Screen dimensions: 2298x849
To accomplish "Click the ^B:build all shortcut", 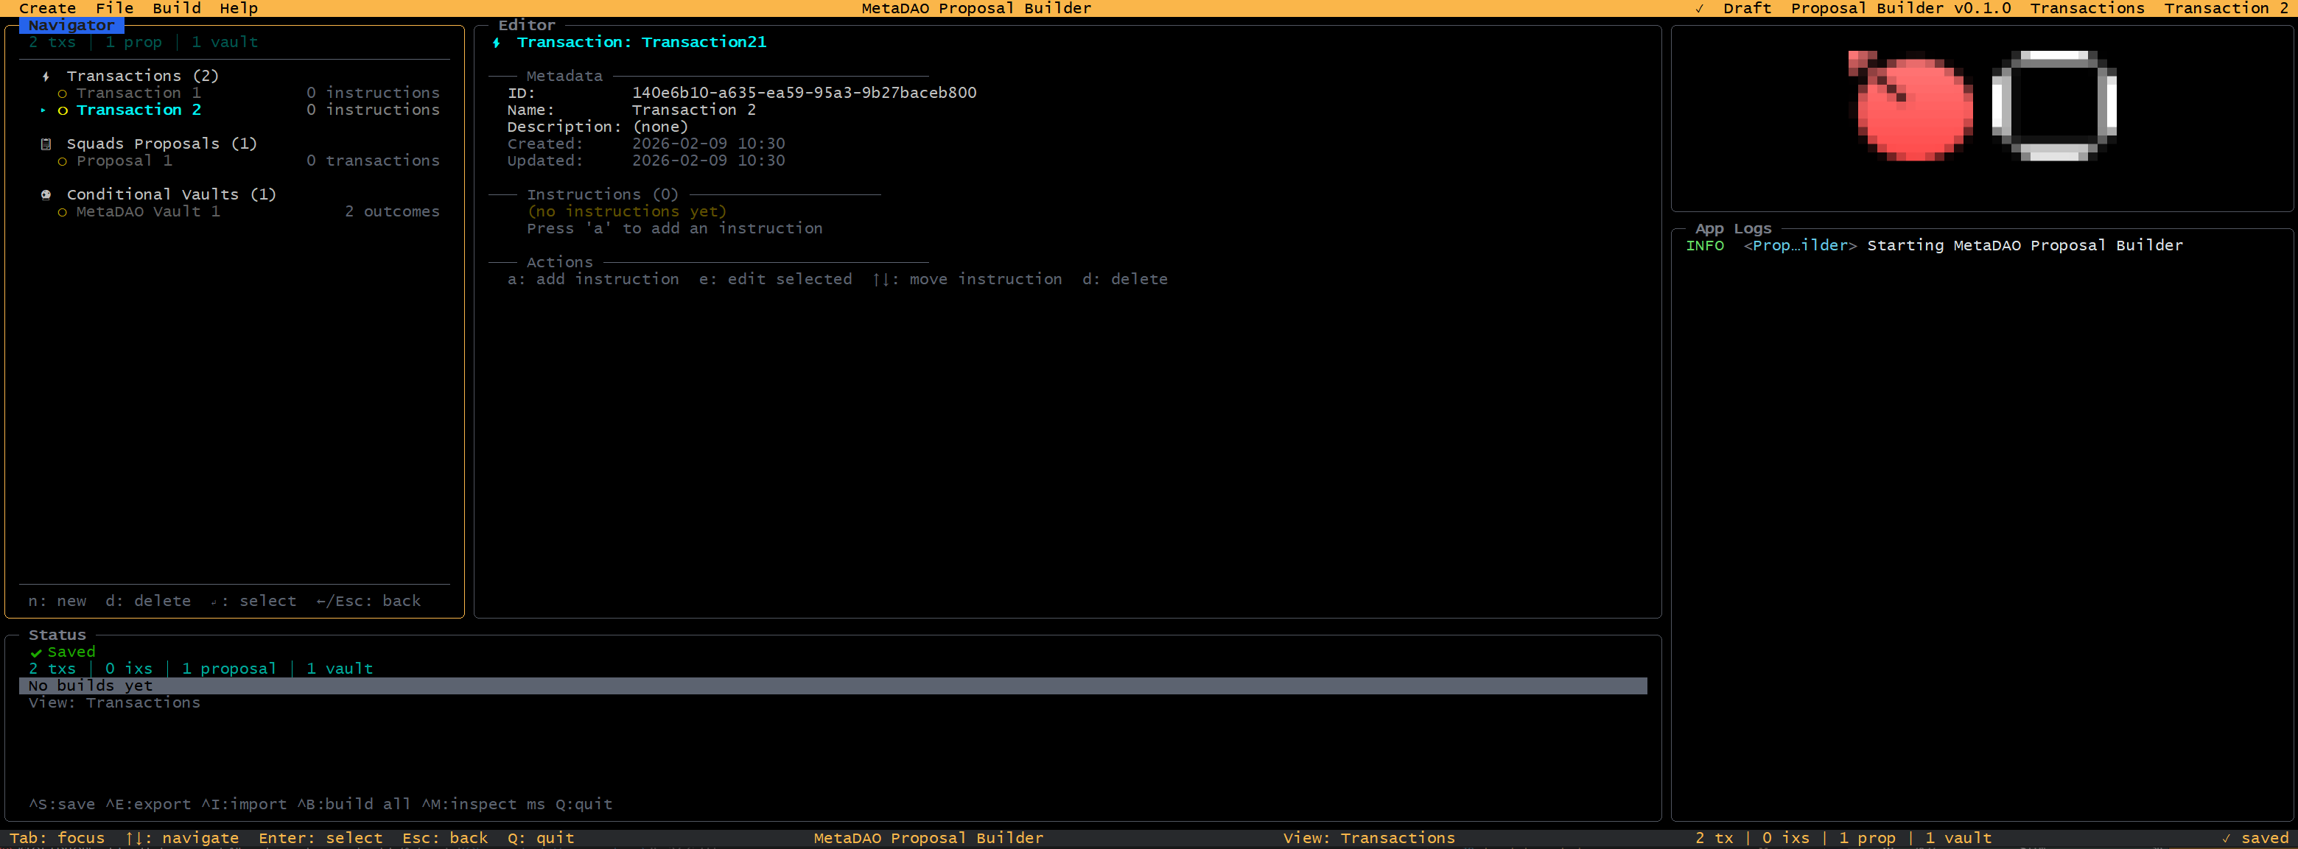I will click(353, 804).
